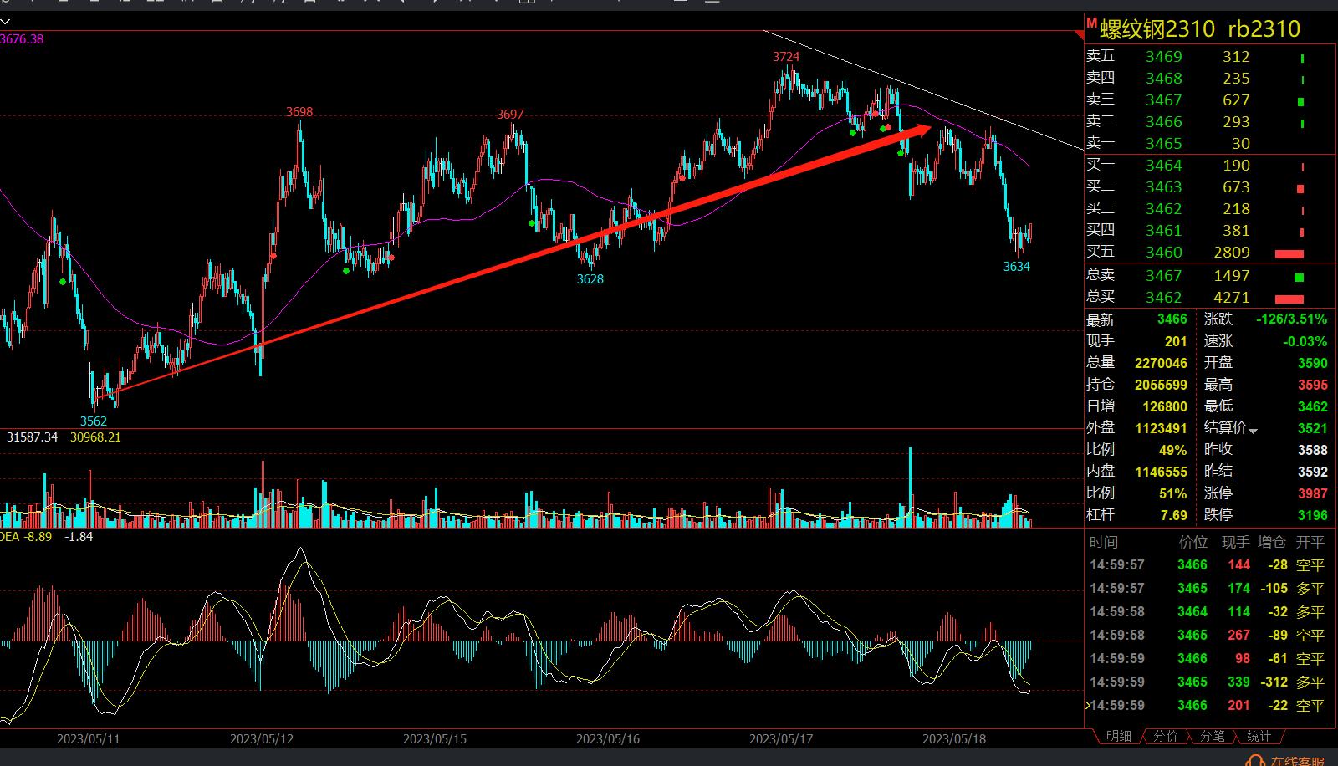Viewport: 1338px width, 766px height.
Task: Click the 总量 value 2270046
Action: tap(1161, 363)
